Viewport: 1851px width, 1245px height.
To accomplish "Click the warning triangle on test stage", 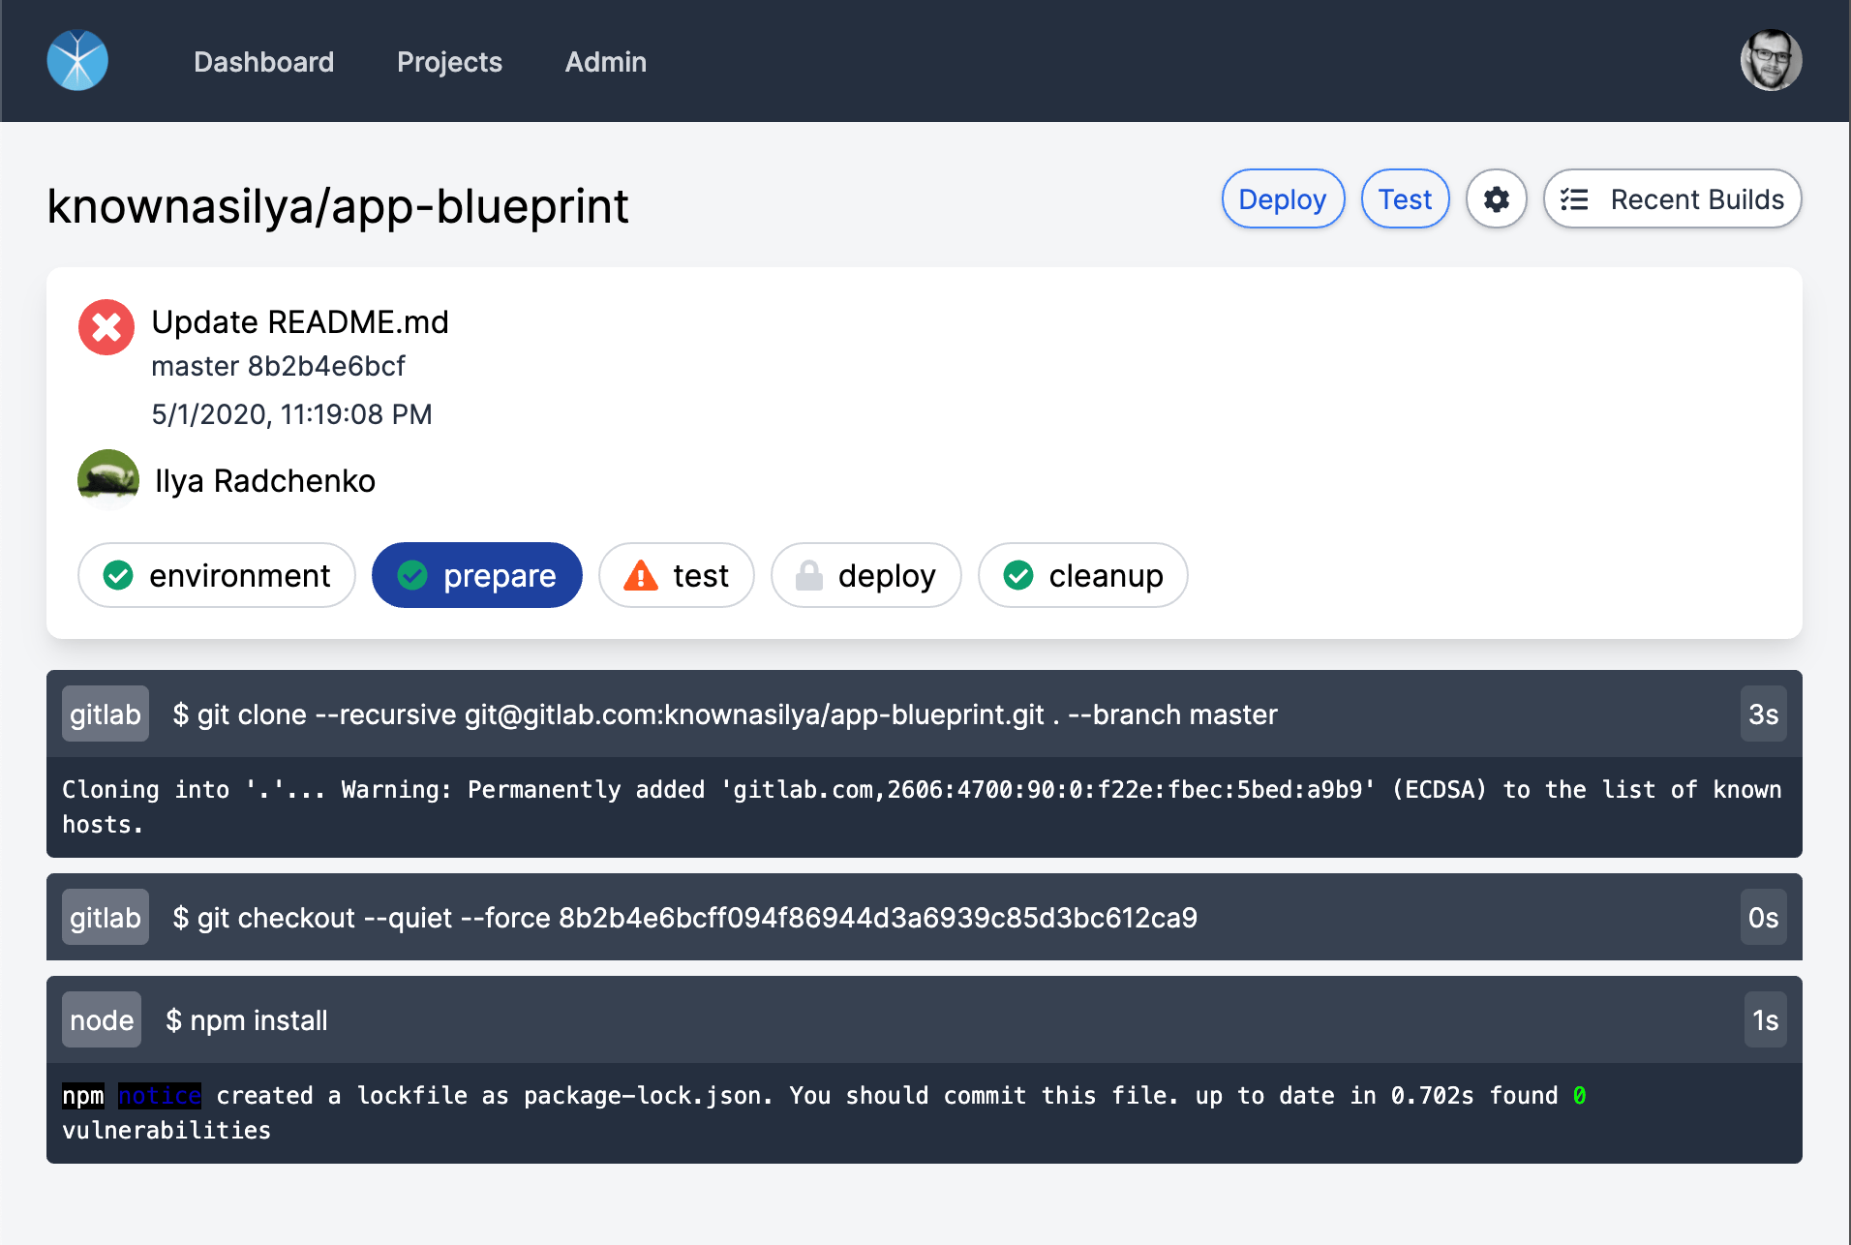I will tap(641, 576).
